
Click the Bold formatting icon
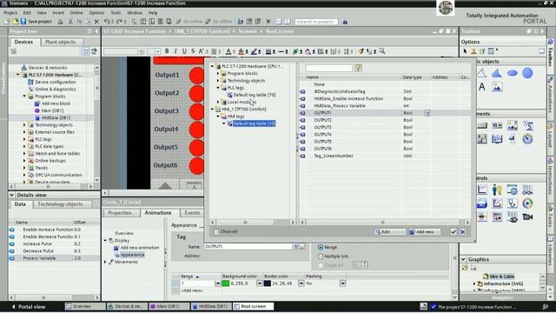tap(167, 51)
